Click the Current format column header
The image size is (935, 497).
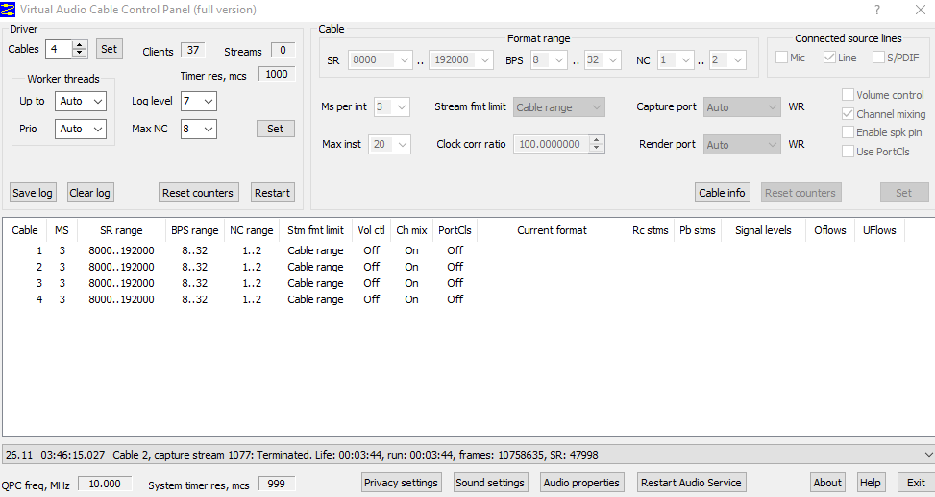pos(553,230)
